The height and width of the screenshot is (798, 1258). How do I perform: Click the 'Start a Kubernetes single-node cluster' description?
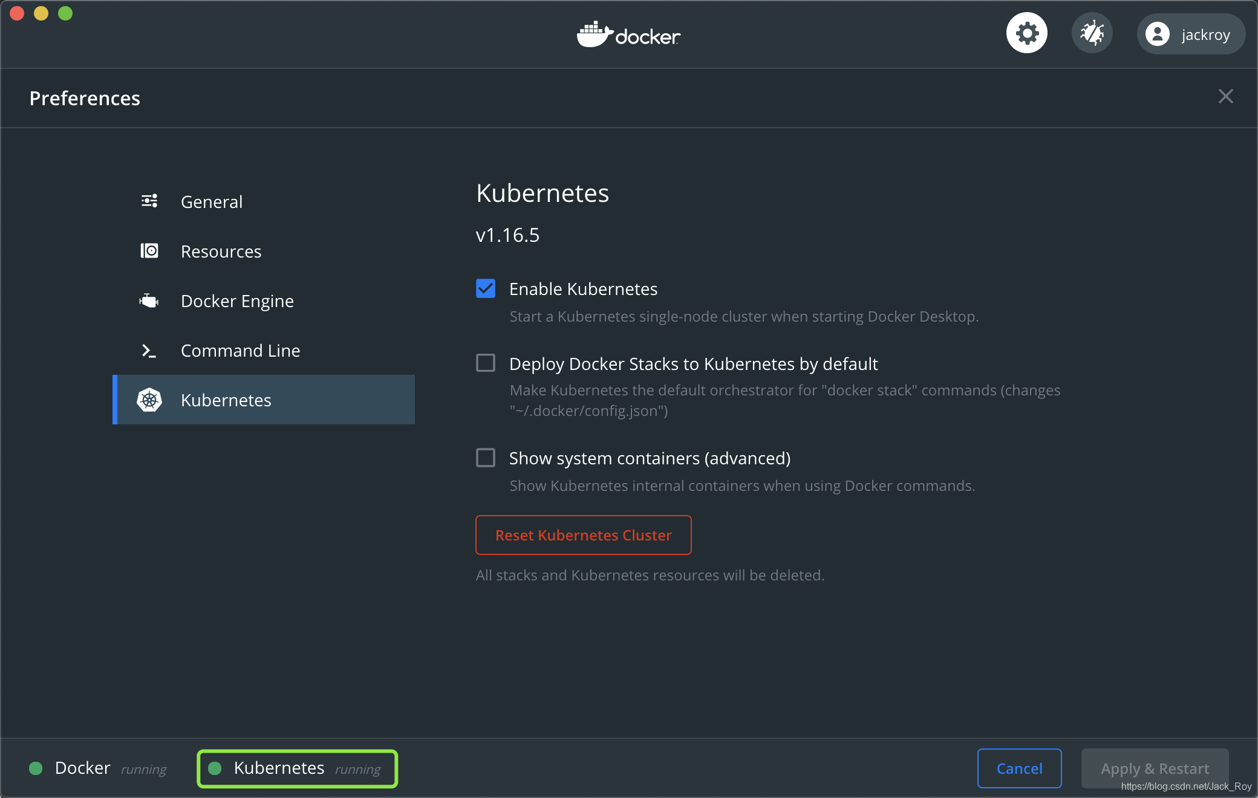[744, 316]
